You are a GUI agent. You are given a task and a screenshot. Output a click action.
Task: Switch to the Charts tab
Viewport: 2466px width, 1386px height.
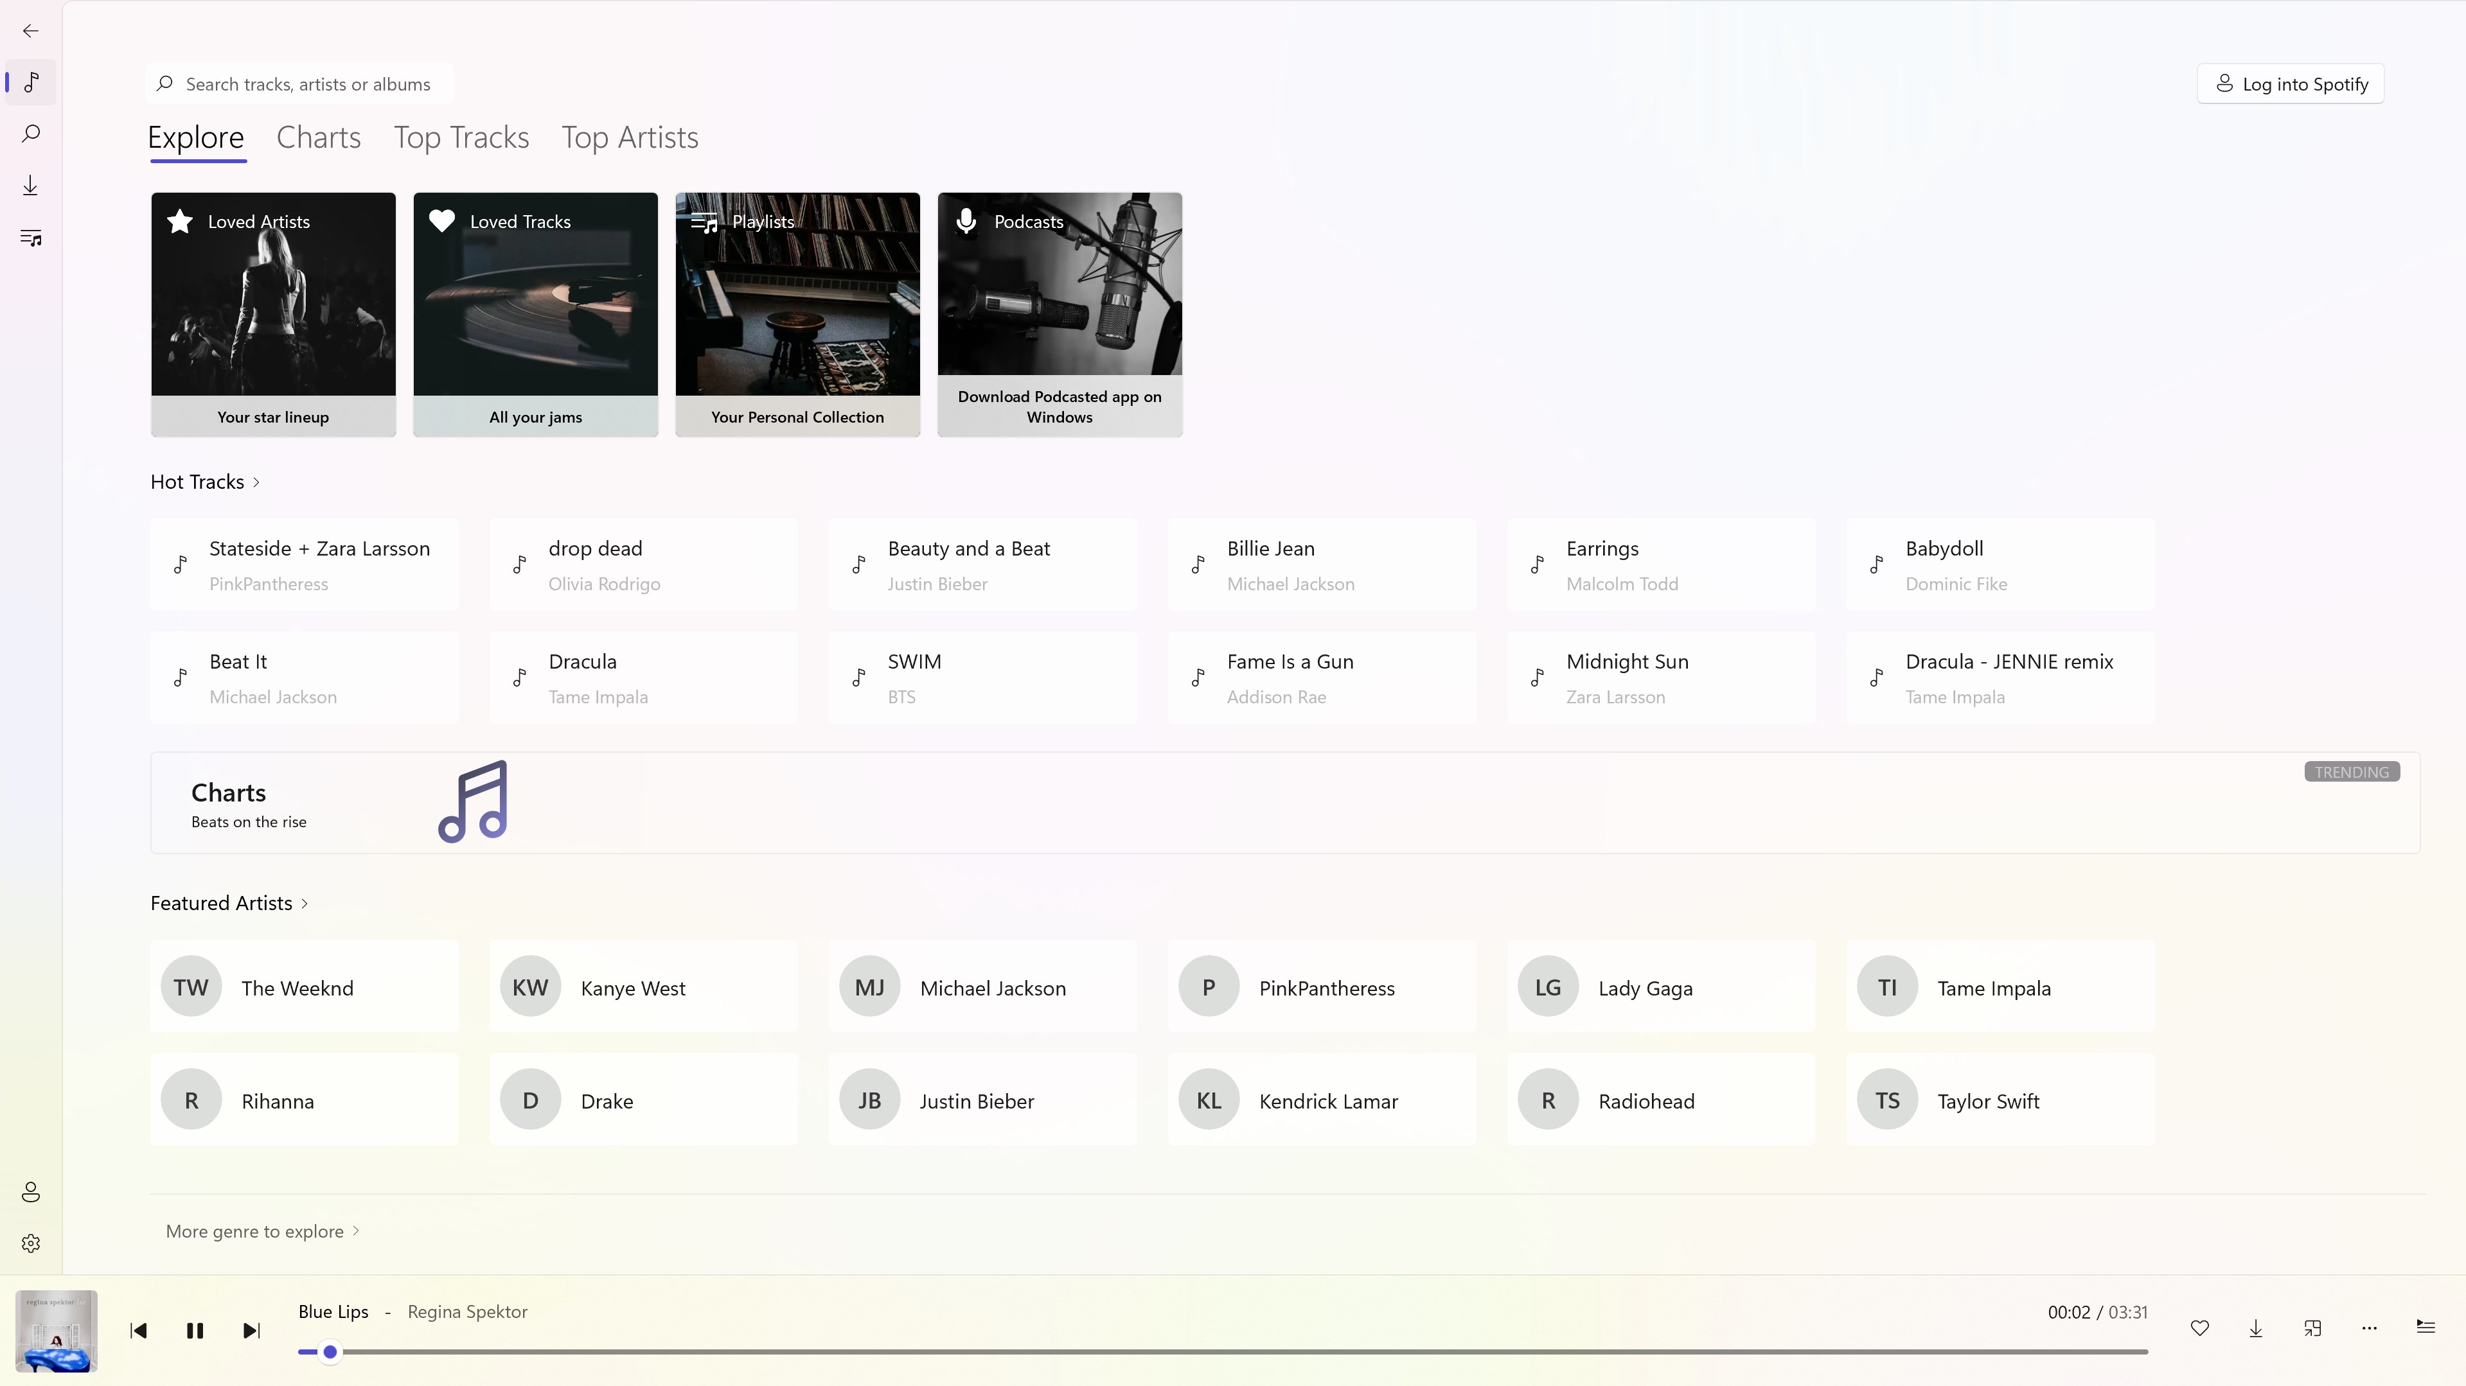319,138
